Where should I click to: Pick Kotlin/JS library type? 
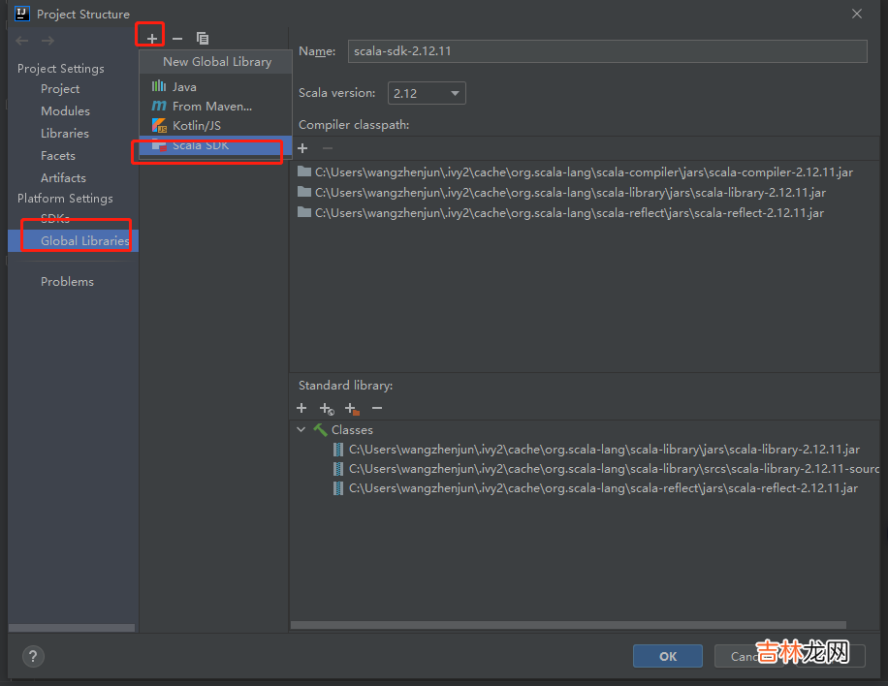(x=196, y=125)
